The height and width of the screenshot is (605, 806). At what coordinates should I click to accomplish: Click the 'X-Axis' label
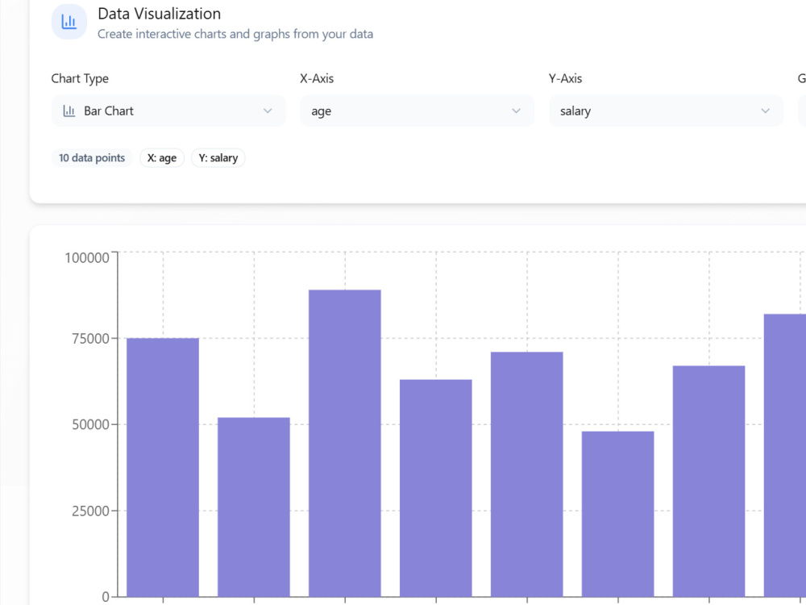click(317, 78)
